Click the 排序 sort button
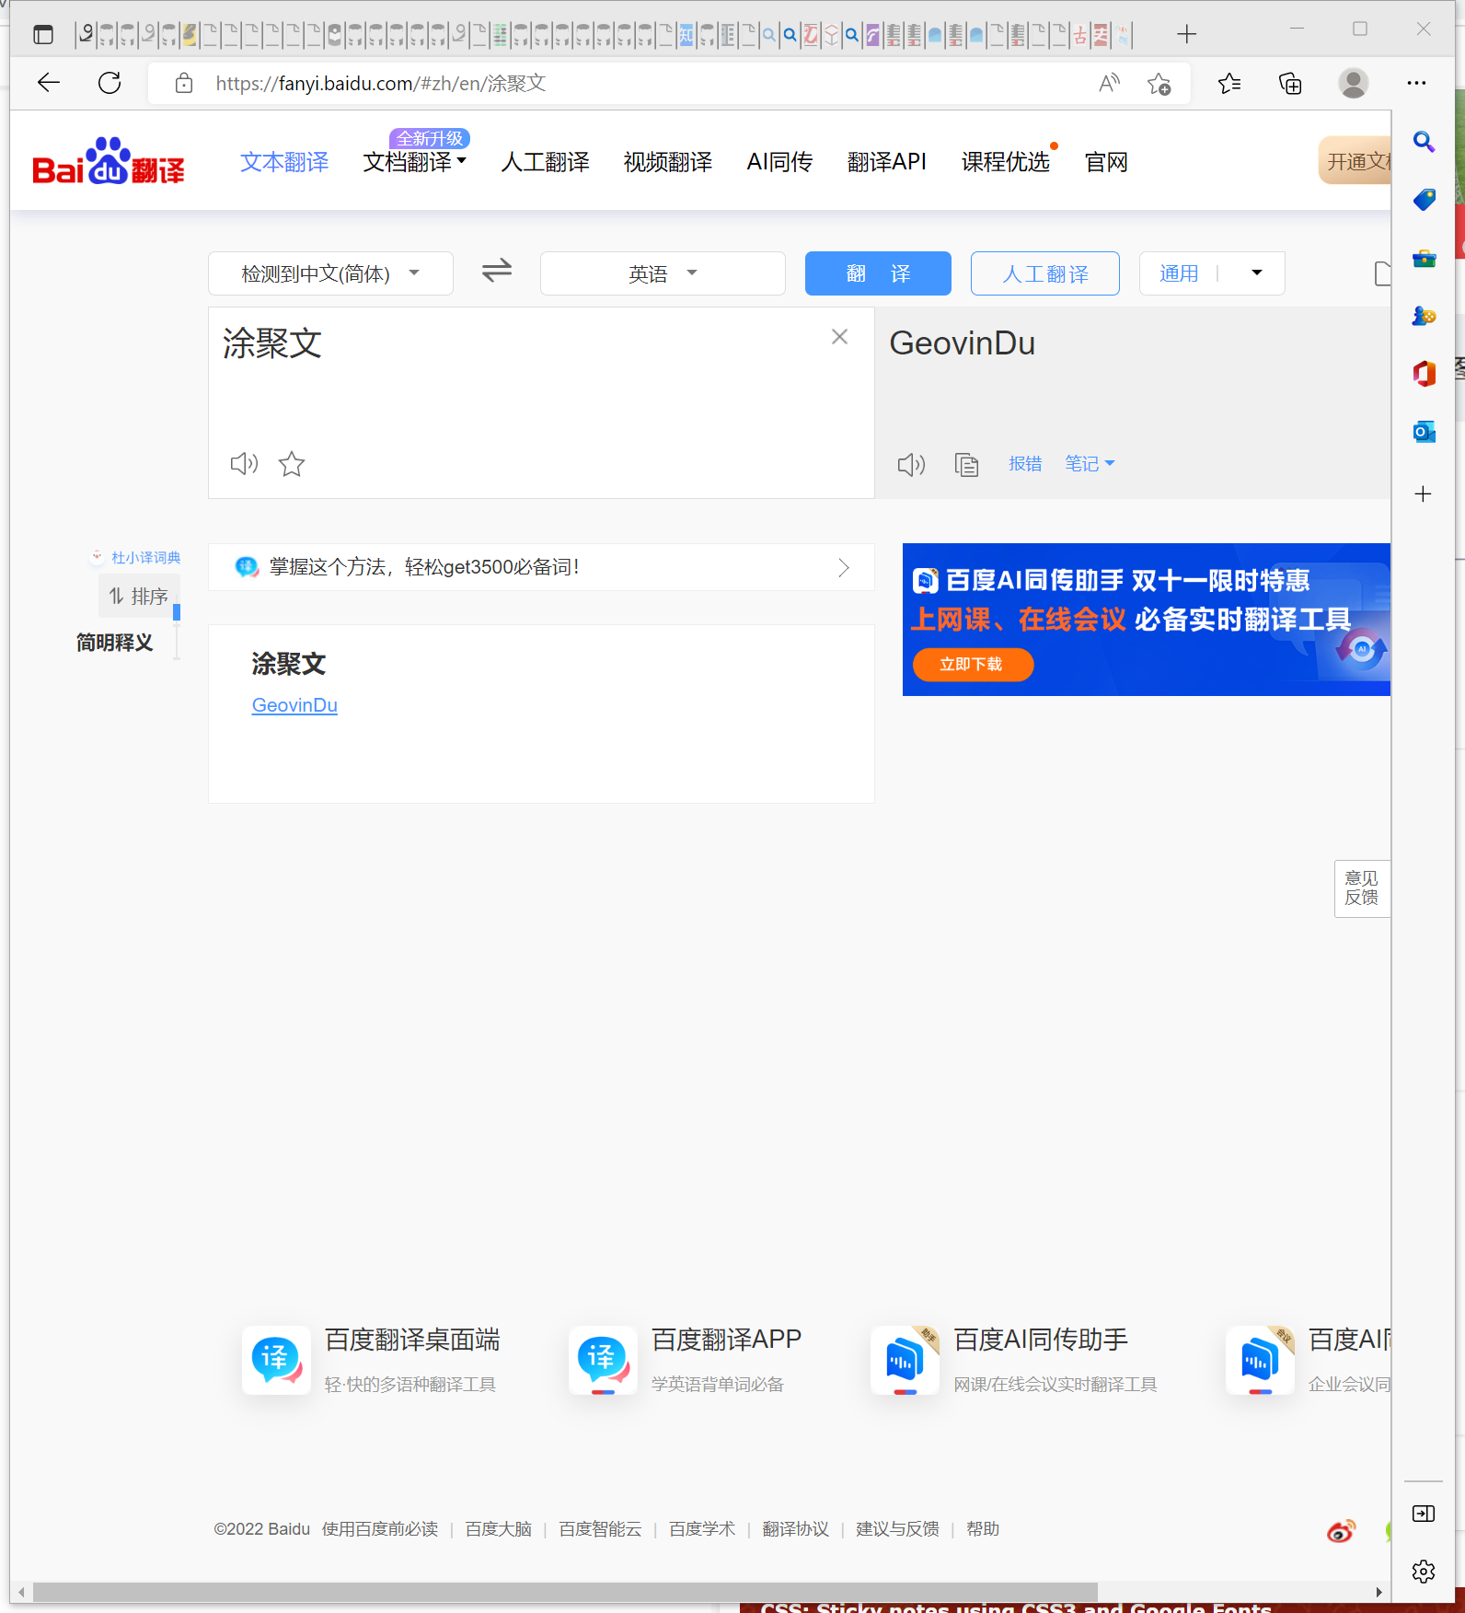Viewport: 1465px width, 1613px height. pyautogui.click(x=139, y=597)
